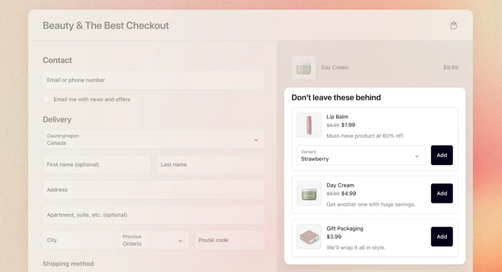Click the 'Contact' heading
The height and width of the screenshot is (272, 502).
pyautogui.click(x=57, y=60)
